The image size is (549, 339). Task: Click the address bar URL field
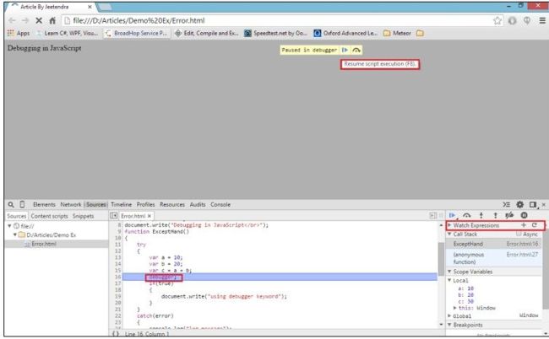[276, 20]
